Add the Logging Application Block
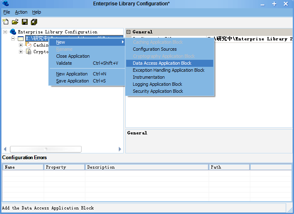The width and height of the screenshot is (294, 214). coord(170,84)
